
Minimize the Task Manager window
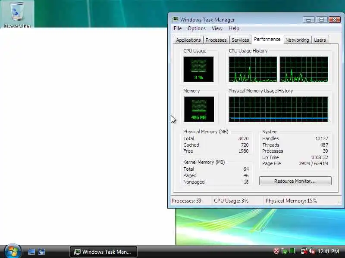point(309,20)
